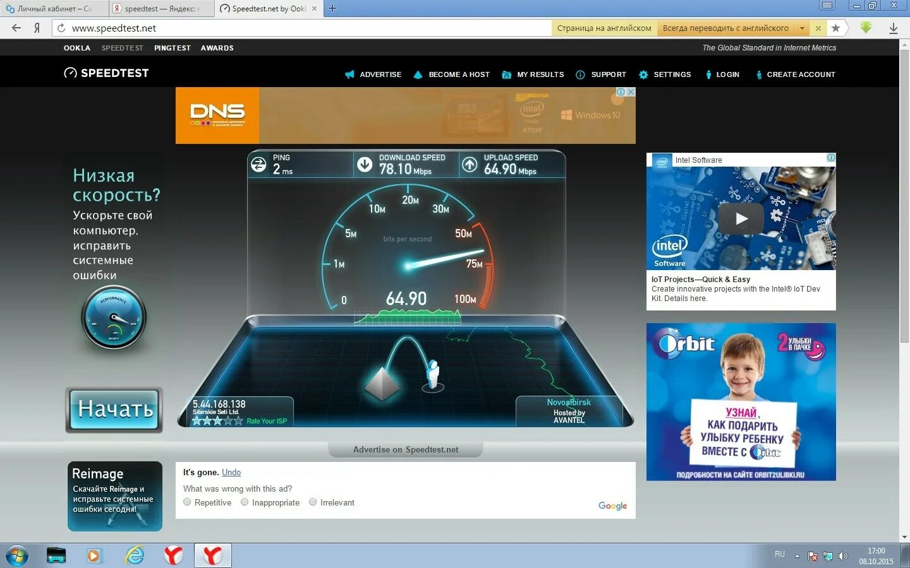
Task: Click the ISP star rating
Action: point(217,421)
